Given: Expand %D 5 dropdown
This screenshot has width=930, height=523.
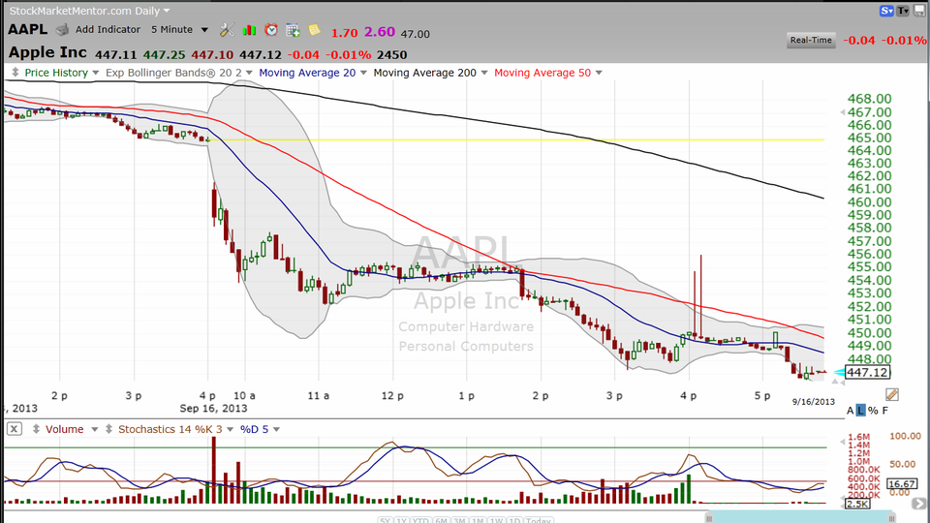Looking at the screenshot, I should (x=276, y=429).
